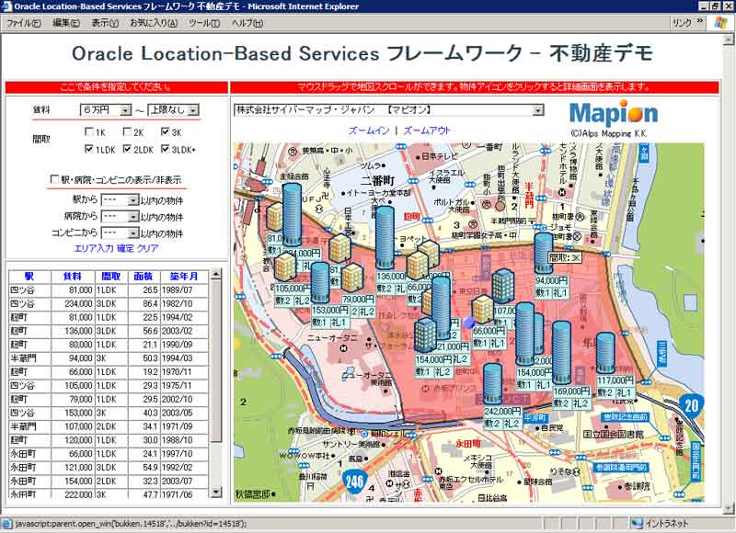The height and width of the screenshot is (533, 736).
Task: Click the 永田町 row with rent 121,000
Action: (x=109, y=468)
